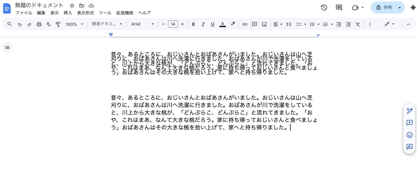The width and height of the screenshot is (418, 174).
Task: Show the document outline
Action: 7,47
